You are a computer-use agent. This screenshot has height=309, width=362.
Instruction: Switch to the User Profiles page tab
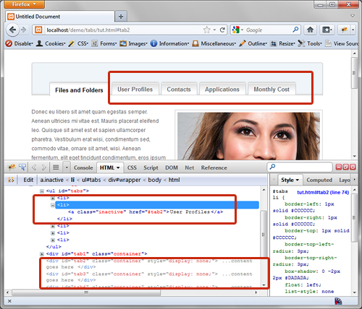point(135,90)
